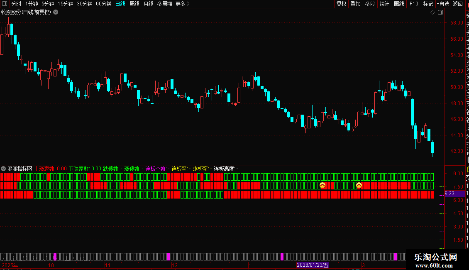Image resolution: width=469 pixels, height=270 pixels.
Task: Click the 58.00 price axis label
Action: point(457,23)
